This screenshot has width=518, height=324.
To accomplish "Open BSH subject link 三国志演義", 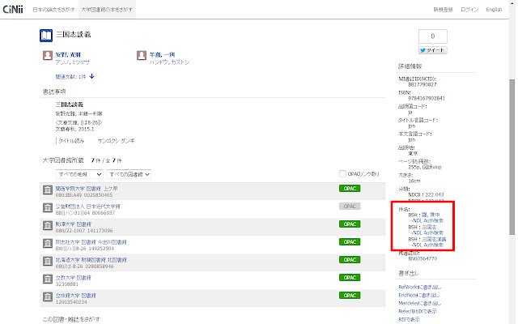I will click(x=434, y=239).
